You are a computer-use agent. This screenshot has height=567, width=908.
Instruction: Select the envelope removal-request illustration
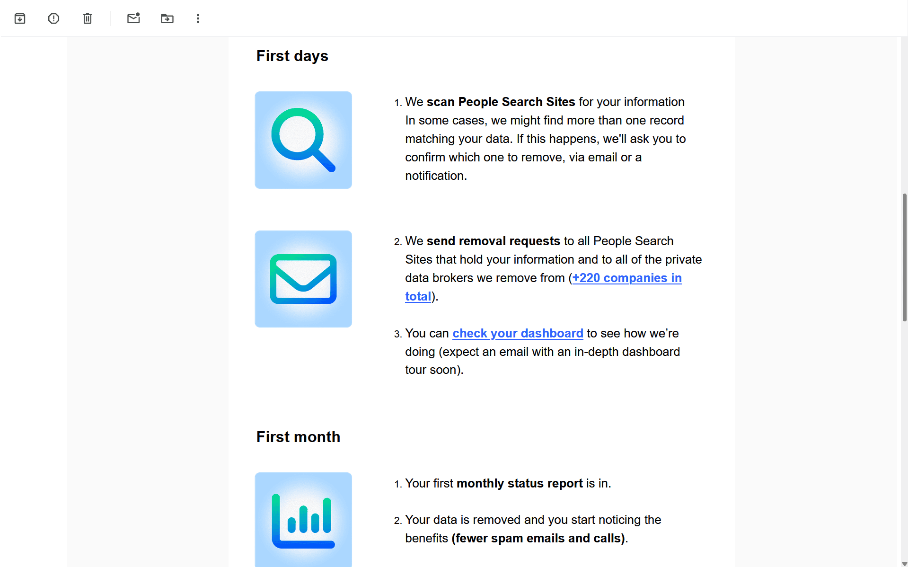[303, 279]
